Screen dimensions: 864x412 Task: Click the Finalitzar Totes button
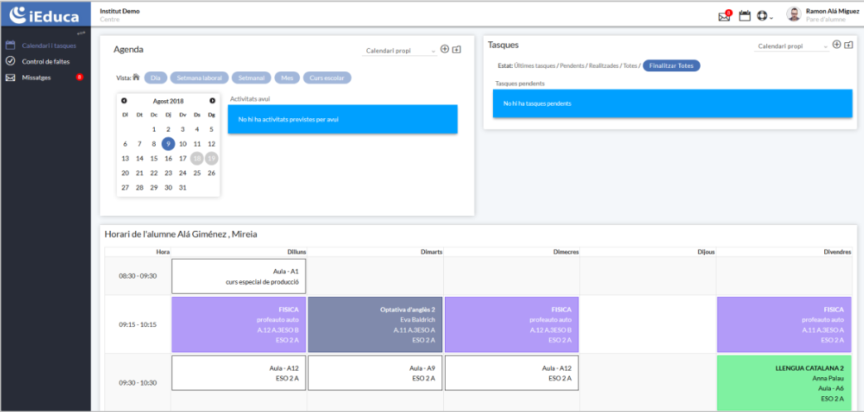pos(671,65)
